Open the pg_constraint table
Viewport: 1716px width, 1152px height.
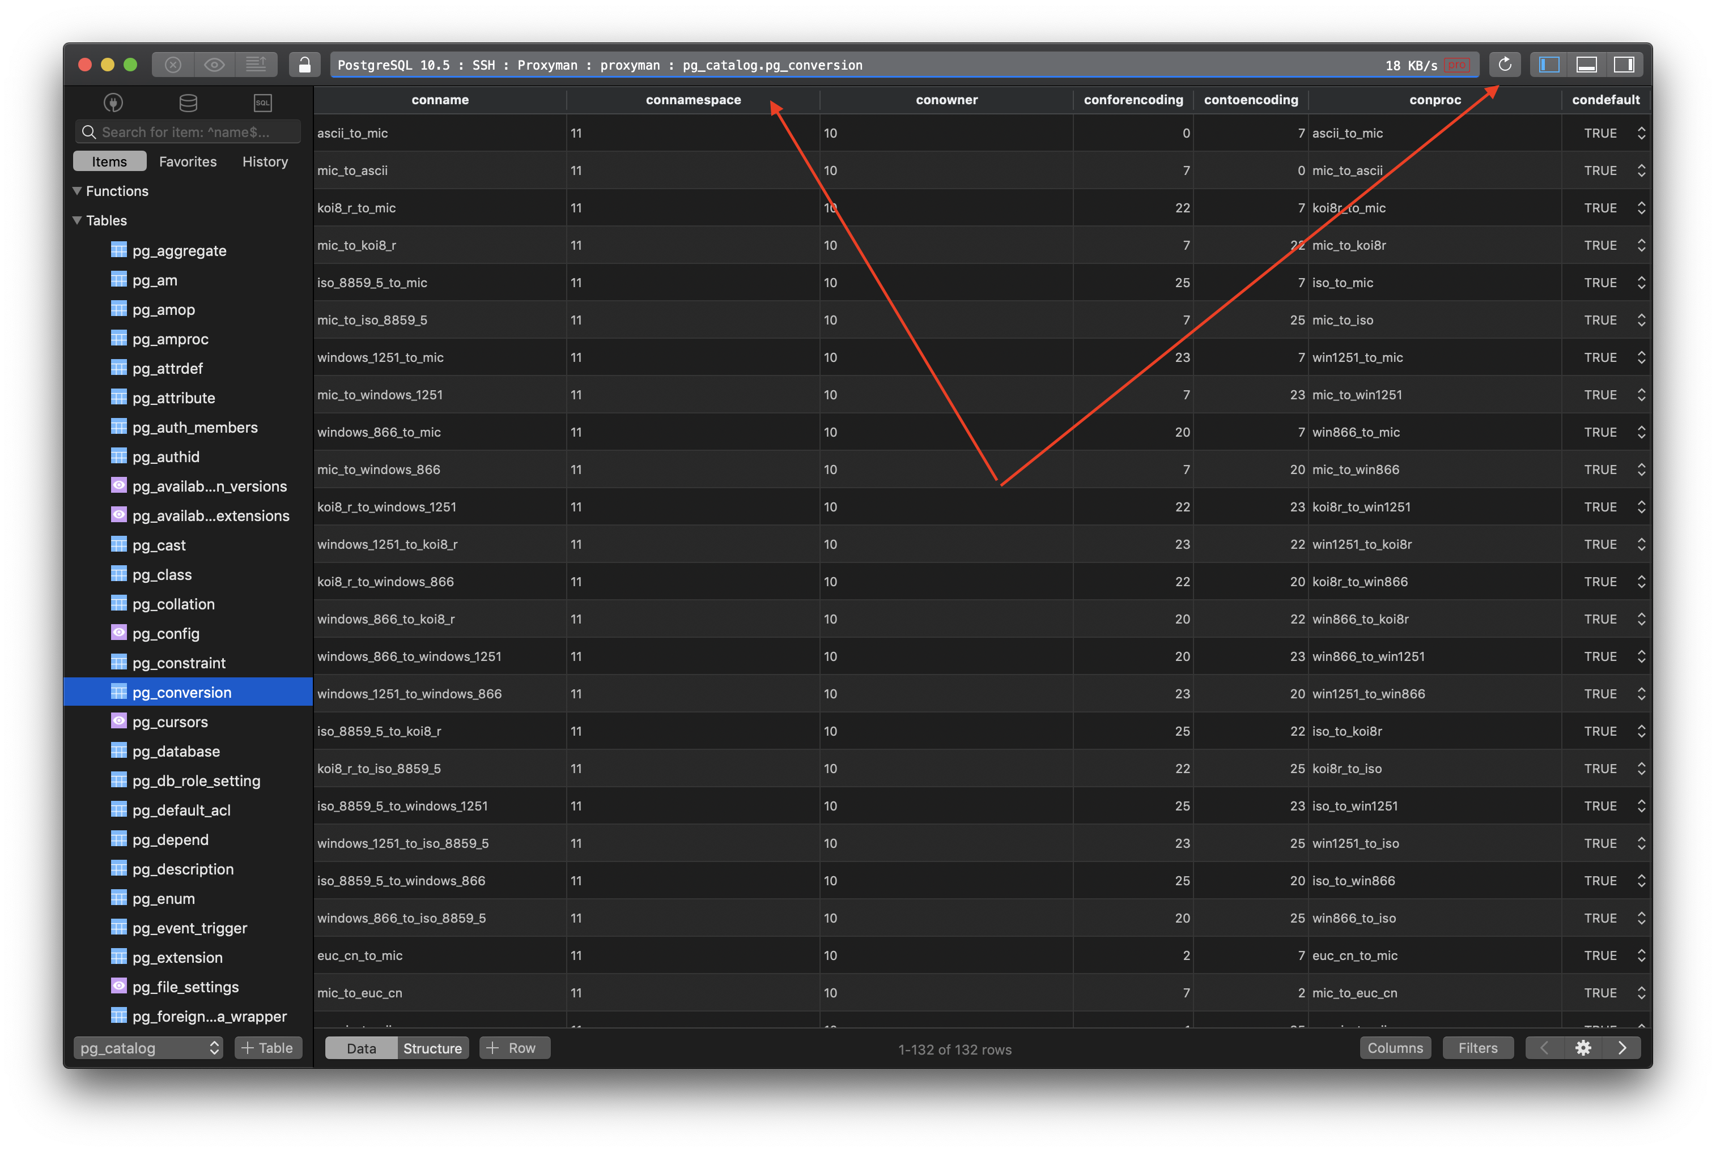click(179, 663)
